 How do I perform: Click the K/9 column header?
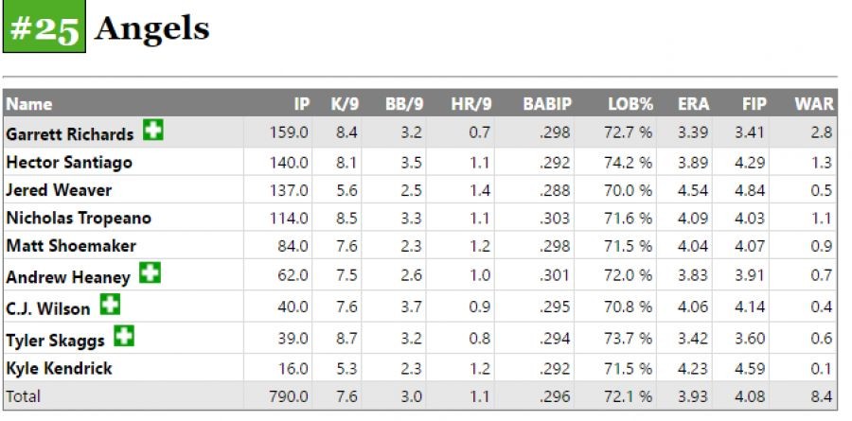tap(344, 103)
